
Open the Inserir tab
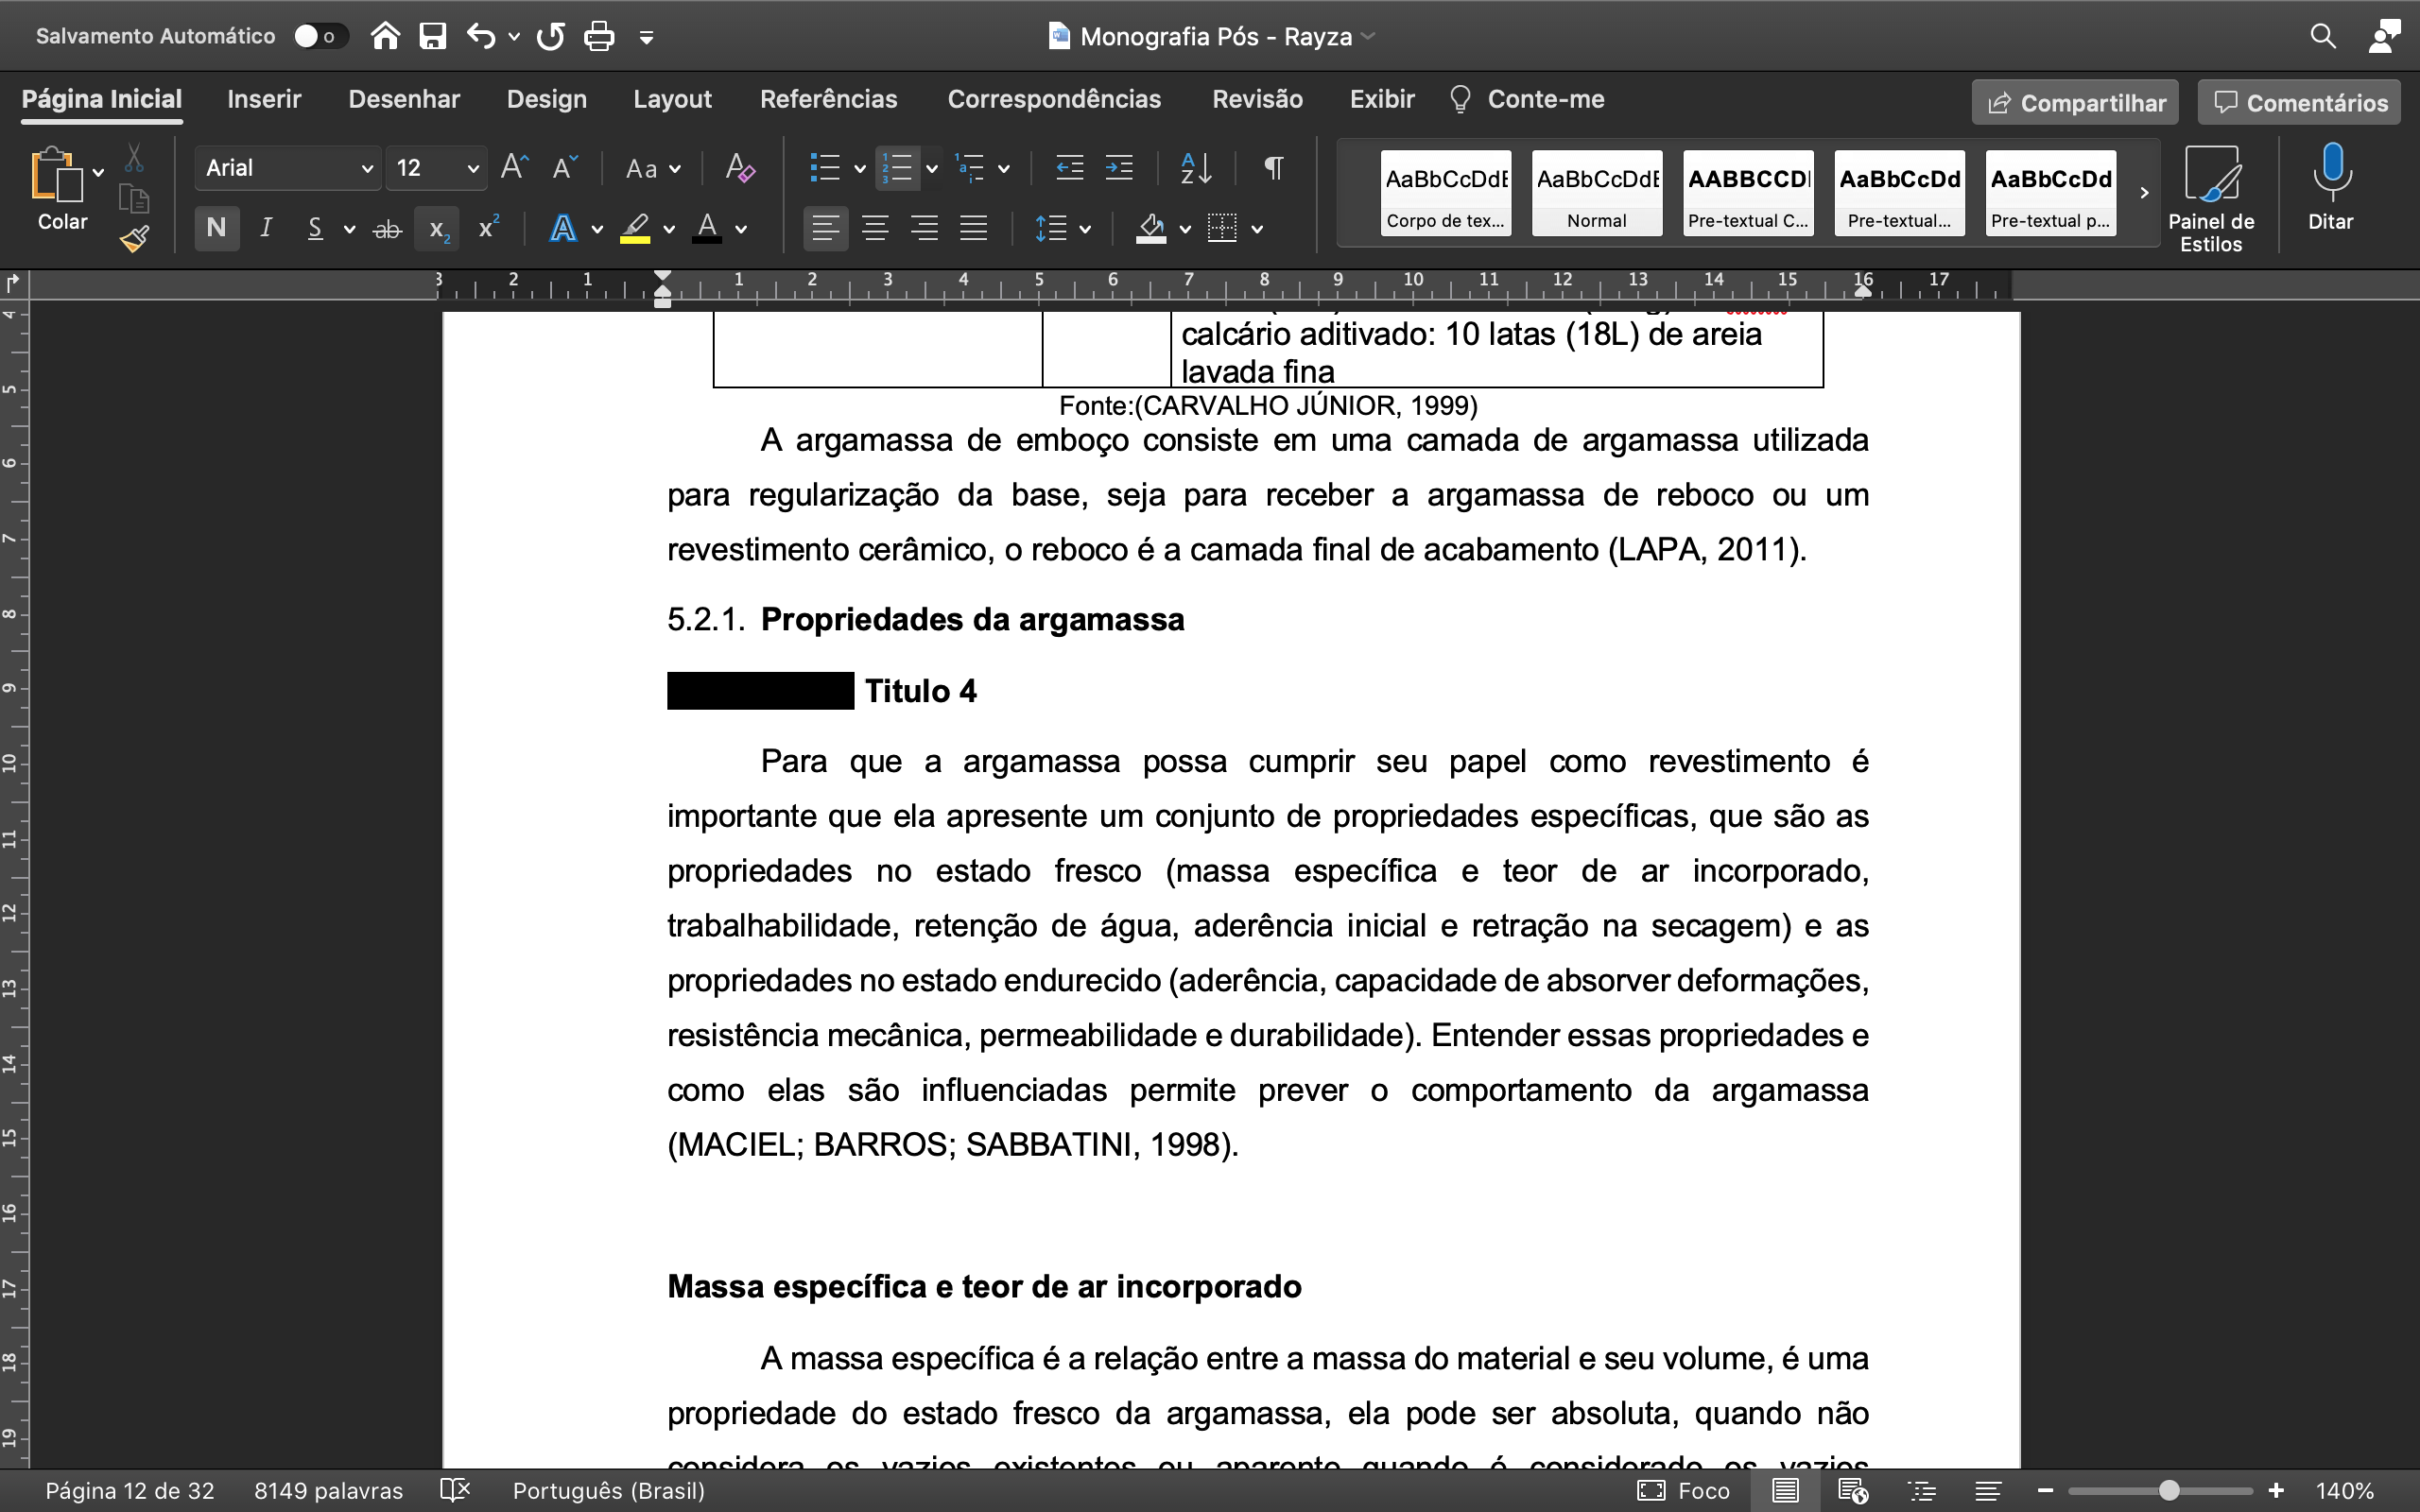(264, 99)
